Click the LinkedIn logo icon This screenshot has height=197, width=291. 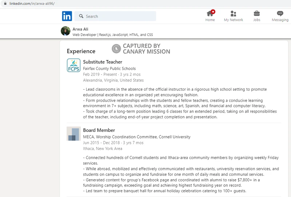pos(67,16)
